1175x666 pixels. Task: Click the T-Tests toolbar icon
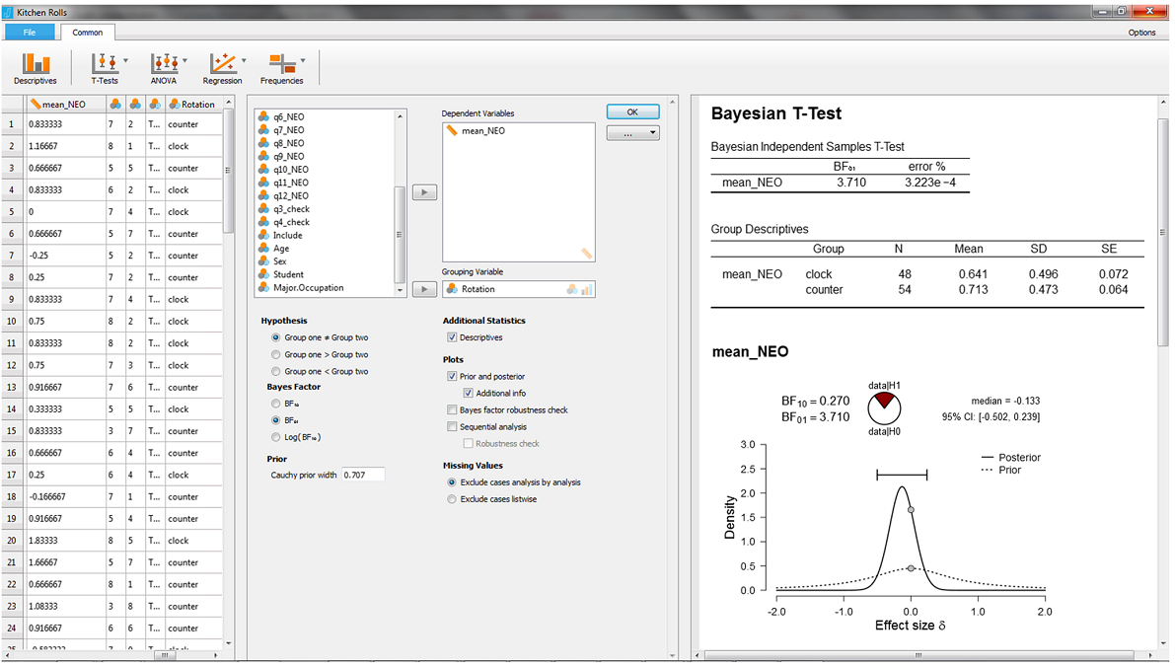[104, 67]
